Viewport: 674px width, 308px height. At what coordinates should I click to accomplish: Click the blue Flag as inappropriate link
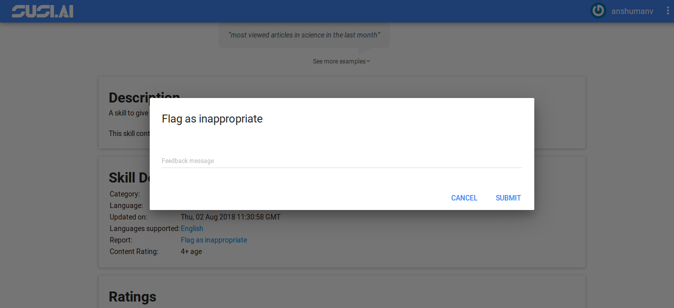pyautogui.click(x=214, y=240)
